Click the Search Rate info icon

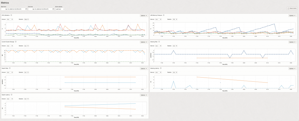(10, 68)
